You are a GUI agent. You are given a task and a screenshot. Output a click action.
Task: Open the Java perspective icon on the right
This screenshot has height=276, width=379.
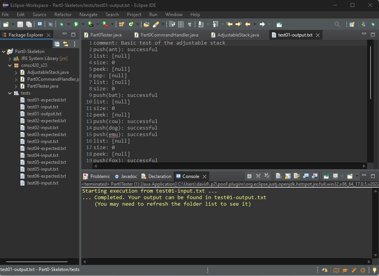coord(364,24)
